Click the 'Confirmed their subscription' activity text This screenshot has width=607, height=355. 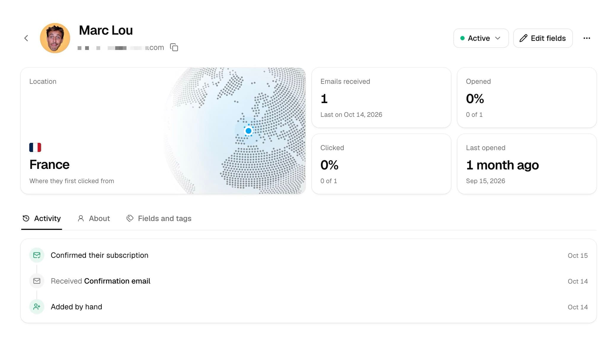click(x=99, y=255)
